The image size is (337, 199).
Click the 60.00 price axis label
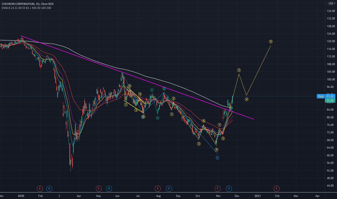tap(331, 155)
